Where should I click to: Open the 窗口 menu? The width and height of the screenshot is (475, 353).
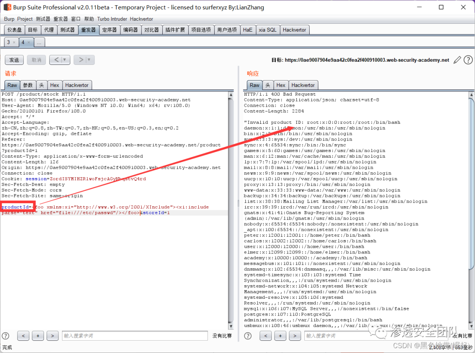tap(76, 19)
